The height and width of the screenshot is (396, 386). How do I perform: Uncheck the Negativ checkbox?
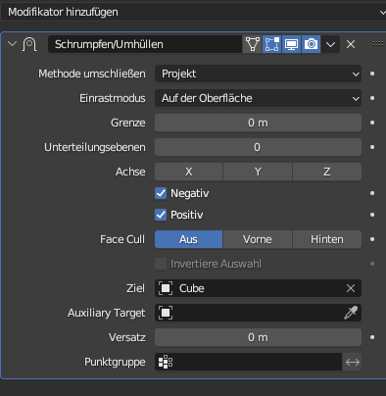(x=161, y=193)
